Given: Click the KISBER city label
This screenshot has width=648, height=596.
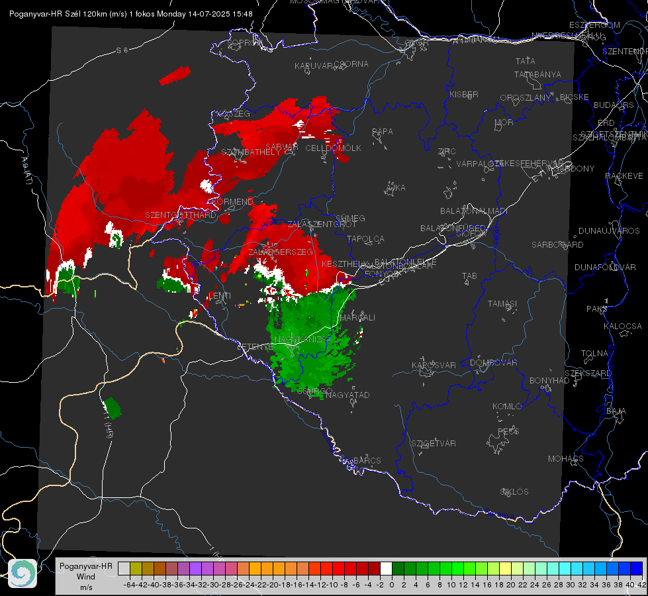Looking at the screenshot, I should (464, 94).
